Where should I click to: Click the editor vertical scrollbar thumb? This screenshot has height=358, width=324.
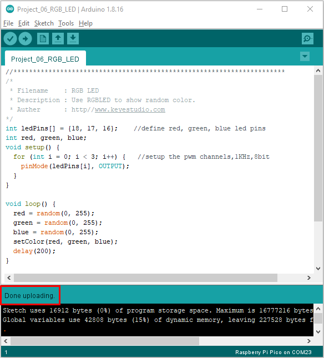tap(318, 148)
